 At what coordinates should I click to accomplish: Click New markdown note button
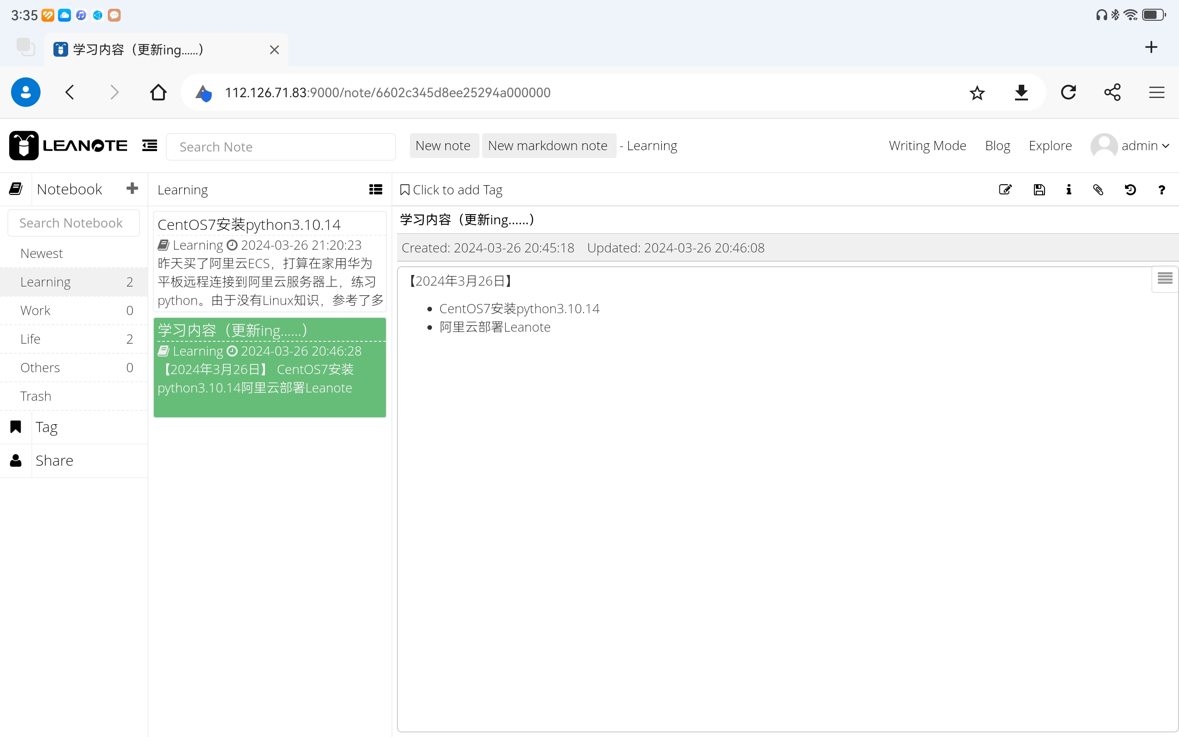click(548, 146)
